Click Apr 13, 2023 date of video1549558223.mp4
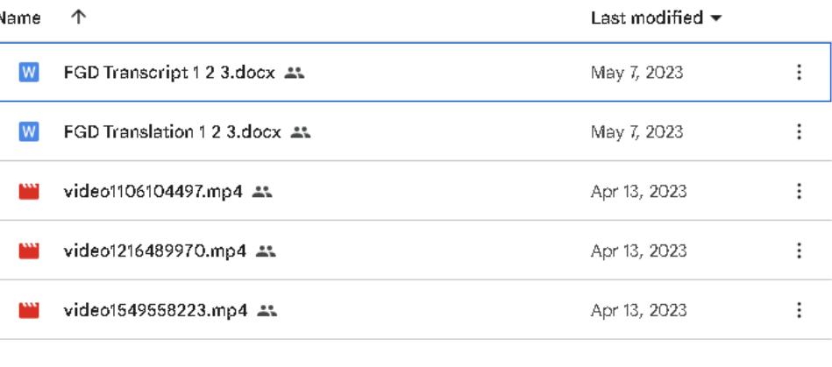This screenshot has height=367, width=832. (x=638, y=310)
